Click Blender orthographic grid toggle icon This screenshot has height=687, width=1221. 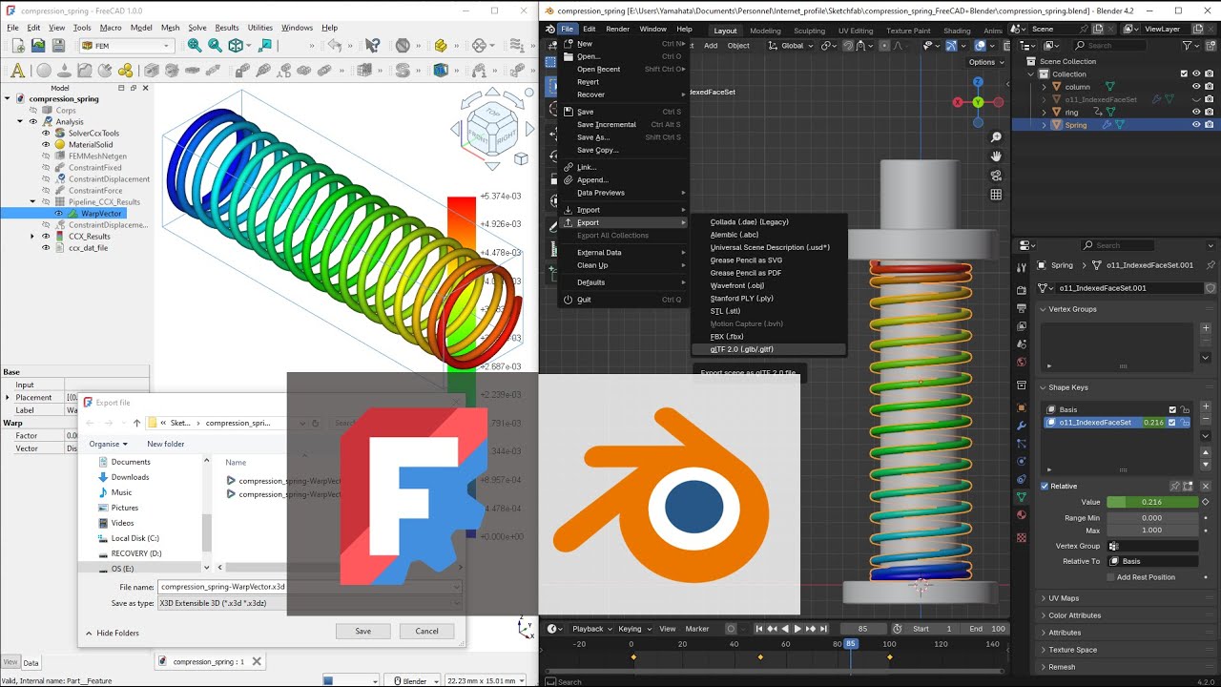click(996, 195)
